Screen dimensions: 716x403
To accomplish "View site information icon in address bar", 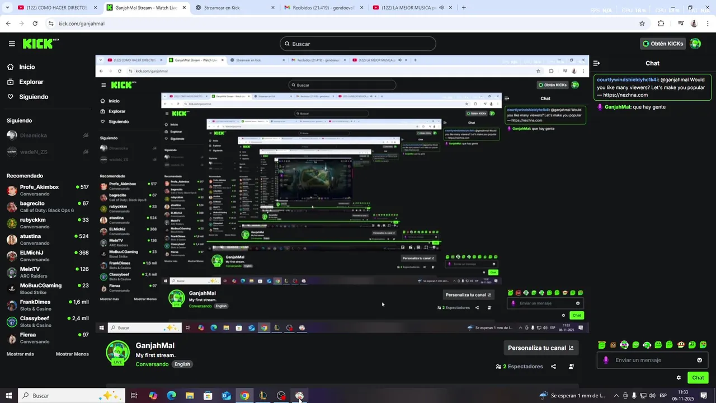I will point(51,24).
